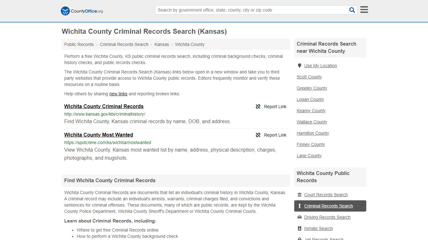Open Greeley County link
The image size is (428, 240).
[312, 88]
